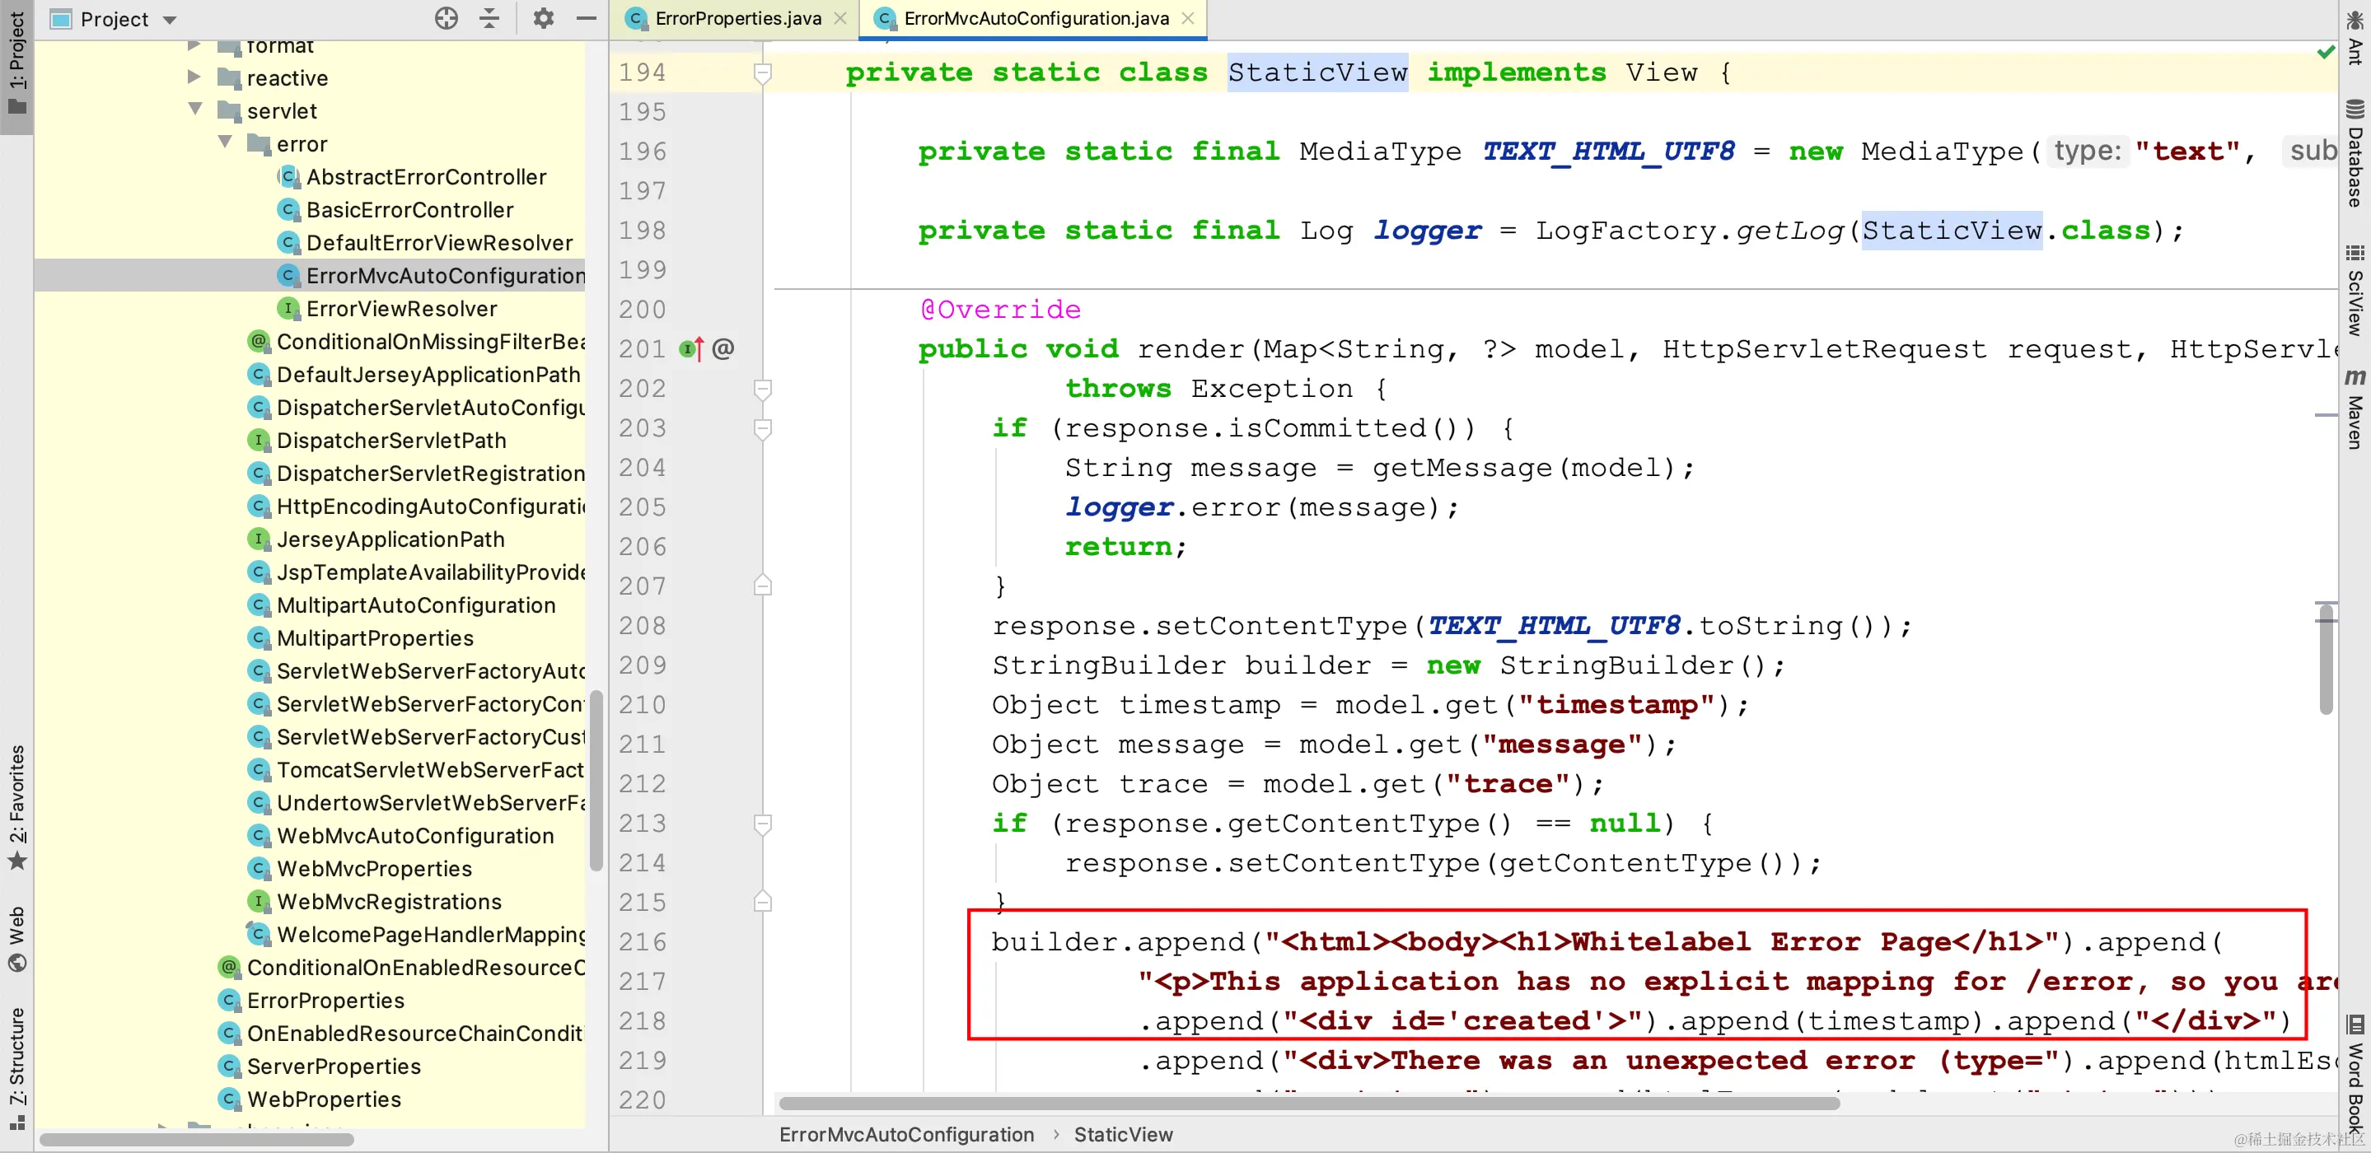
Task: Open the Word Book tool window
Action: click(2355, 1074)
